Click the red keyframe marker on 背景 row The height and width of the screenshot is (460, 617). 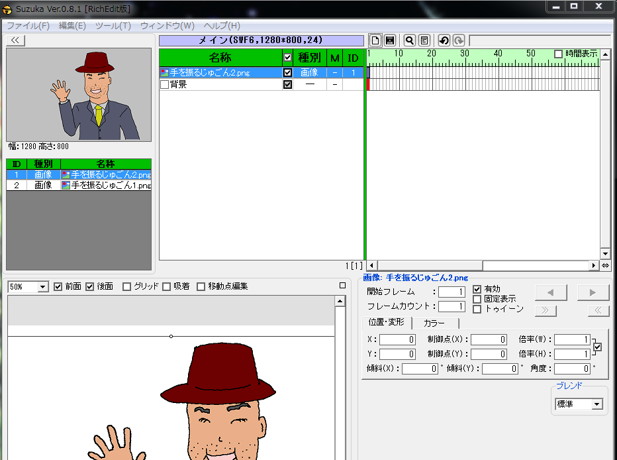(x=368, y=84)
